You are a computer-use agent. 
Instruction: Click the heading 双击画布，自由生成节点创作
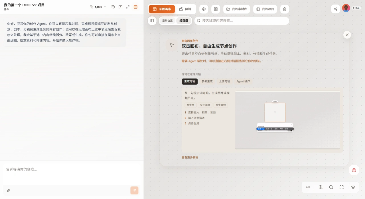209,46
